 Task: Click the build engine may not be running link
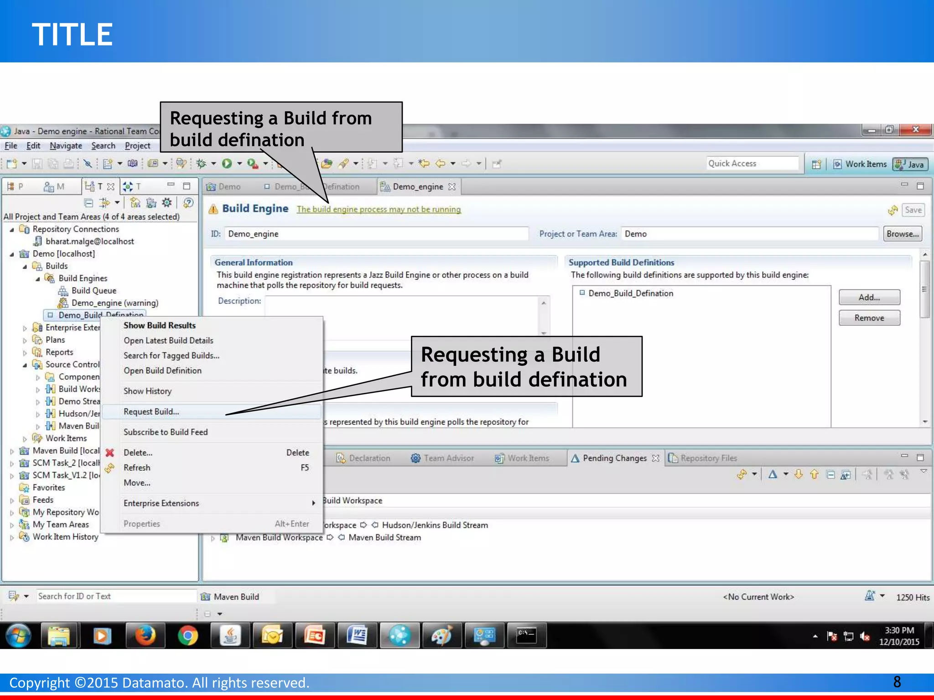(379, 209)
